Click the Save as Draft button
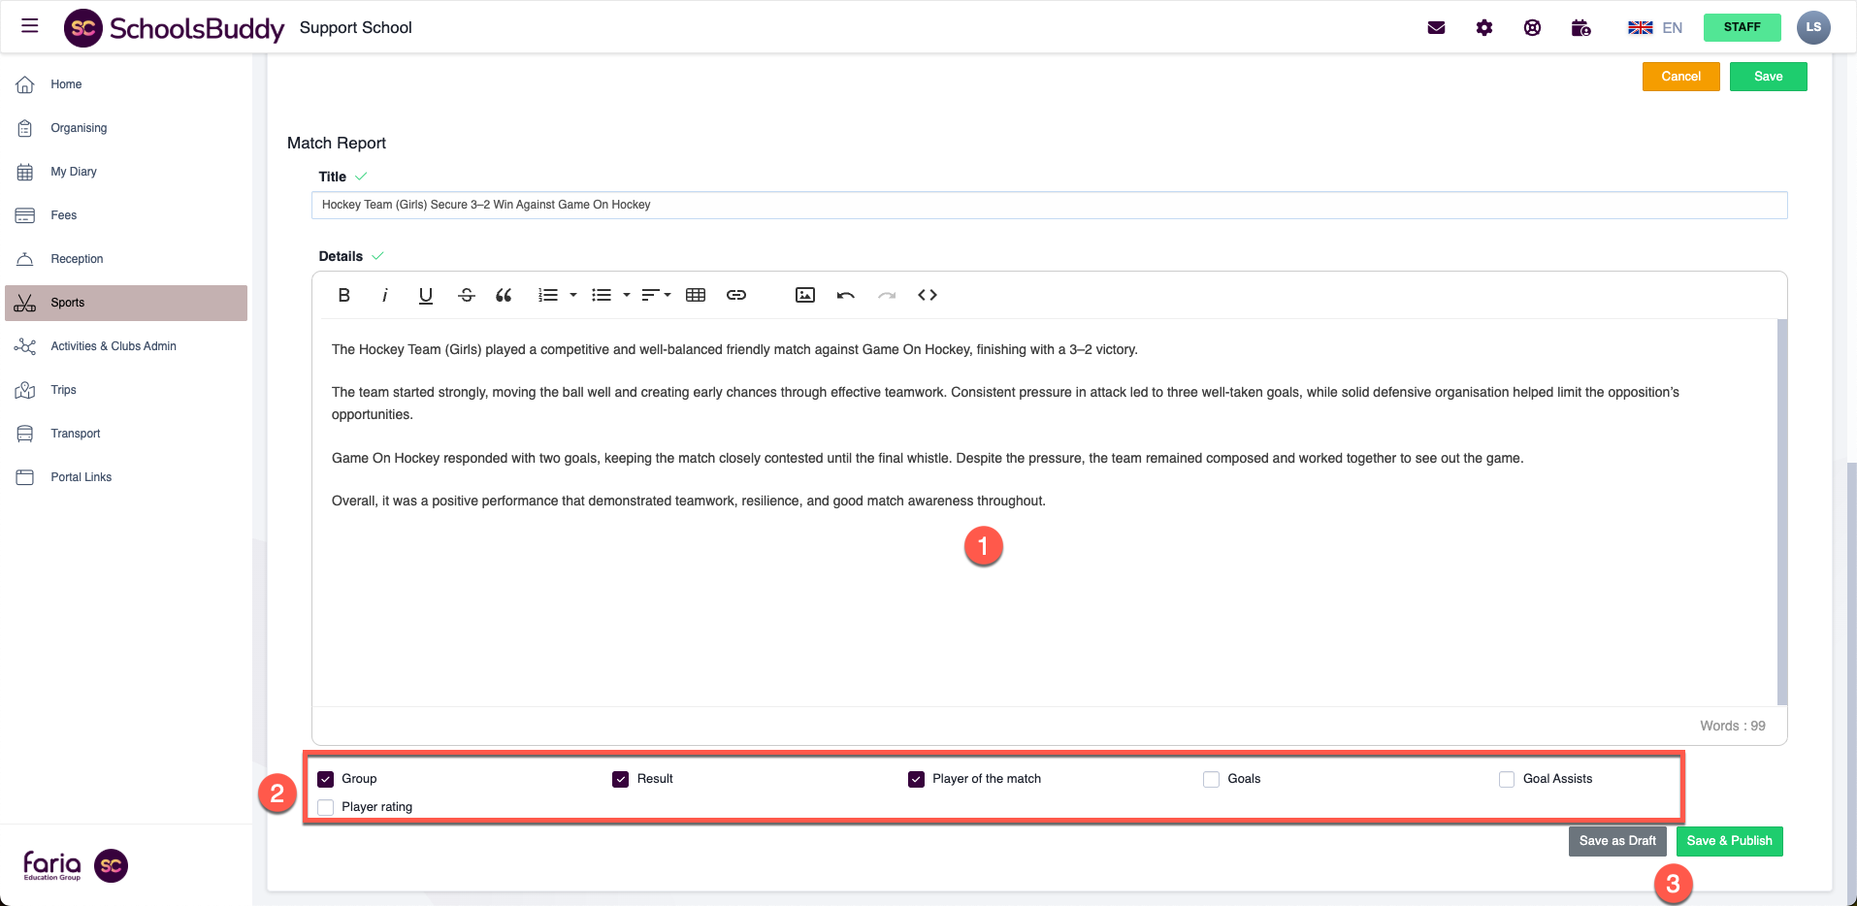The image size is (1857, 906). click(x=1617, y=841)
